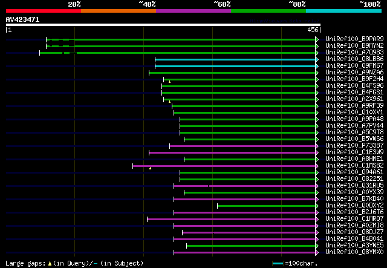Click the UniRef100_B4B041 label
This screenshot has width=387, height=268.
[354, 239]
